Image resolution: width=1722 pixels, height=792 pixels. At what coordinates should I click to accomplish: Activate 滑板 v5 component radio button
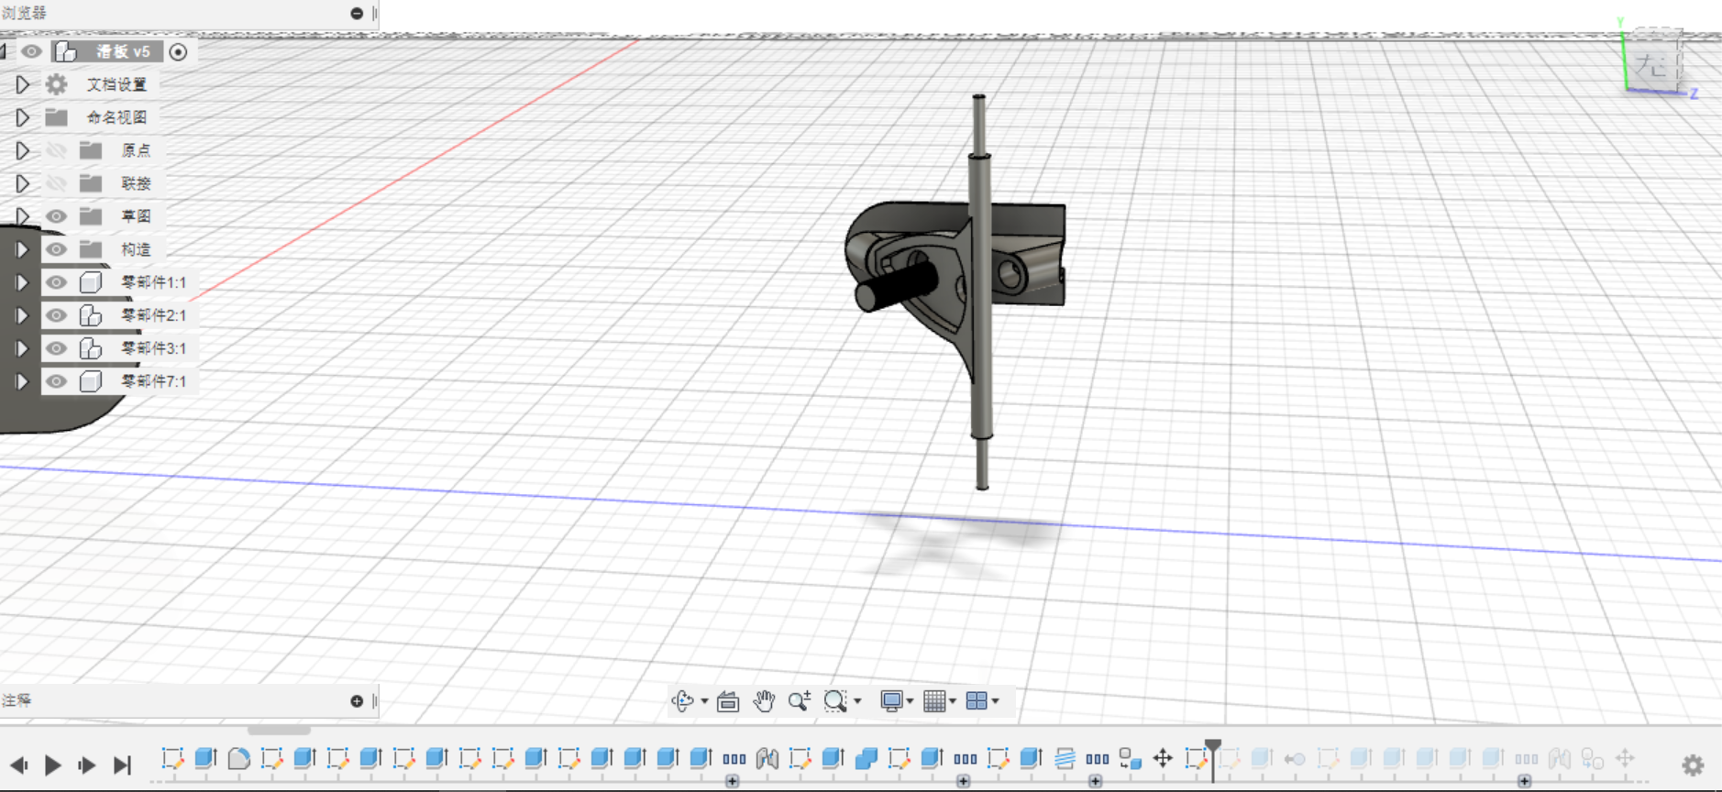179,52
